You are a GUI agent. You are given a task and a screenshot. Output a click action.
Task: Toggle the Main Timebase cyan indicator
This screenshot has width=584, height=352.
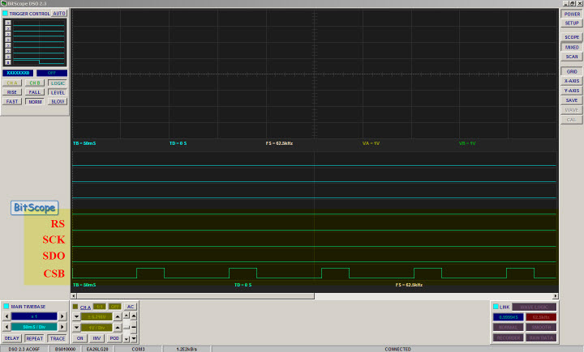point(6,307)
